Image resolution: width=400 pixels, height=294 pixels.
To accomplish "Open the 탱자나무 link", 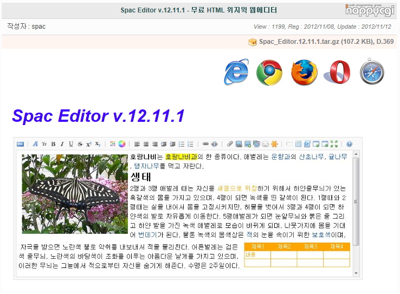I will [146, 166].
